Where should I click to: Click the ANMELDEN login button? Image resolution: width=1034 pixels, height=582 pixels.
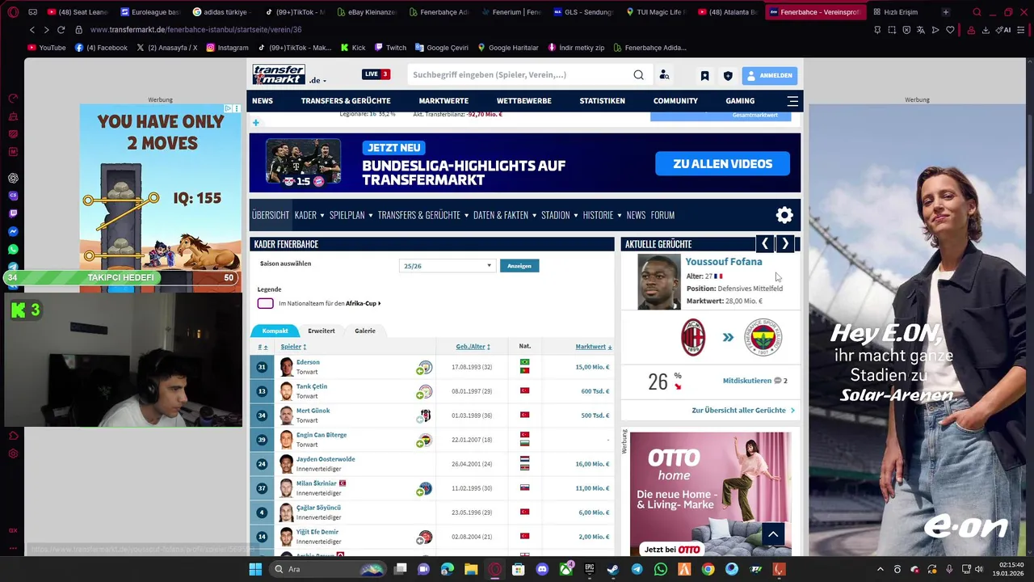point(770,75)
